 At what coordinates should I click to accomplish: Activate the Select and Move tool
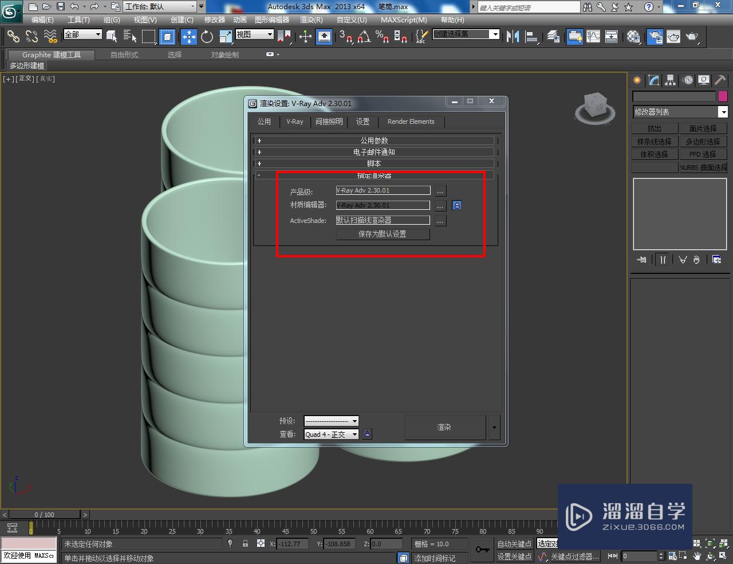[x=188, y=37]
